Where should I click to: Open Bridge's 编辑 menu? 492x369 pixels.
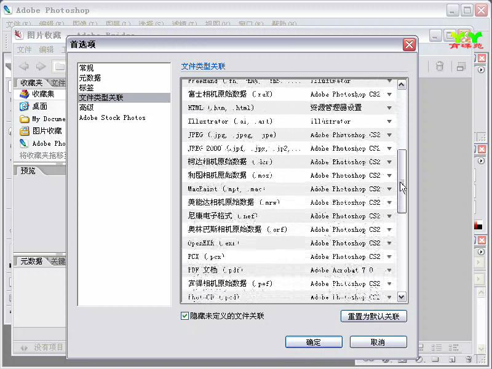[x=47, y=50]
